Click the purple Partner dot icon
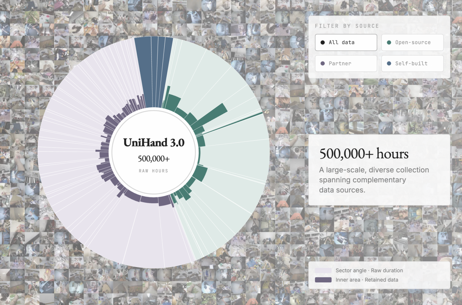Image resolution: width=462 pixels, height=305 pixels. point(323,63)
